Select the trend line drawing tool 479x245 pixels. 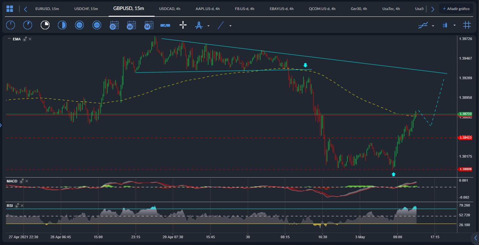[x=221, y=25]
